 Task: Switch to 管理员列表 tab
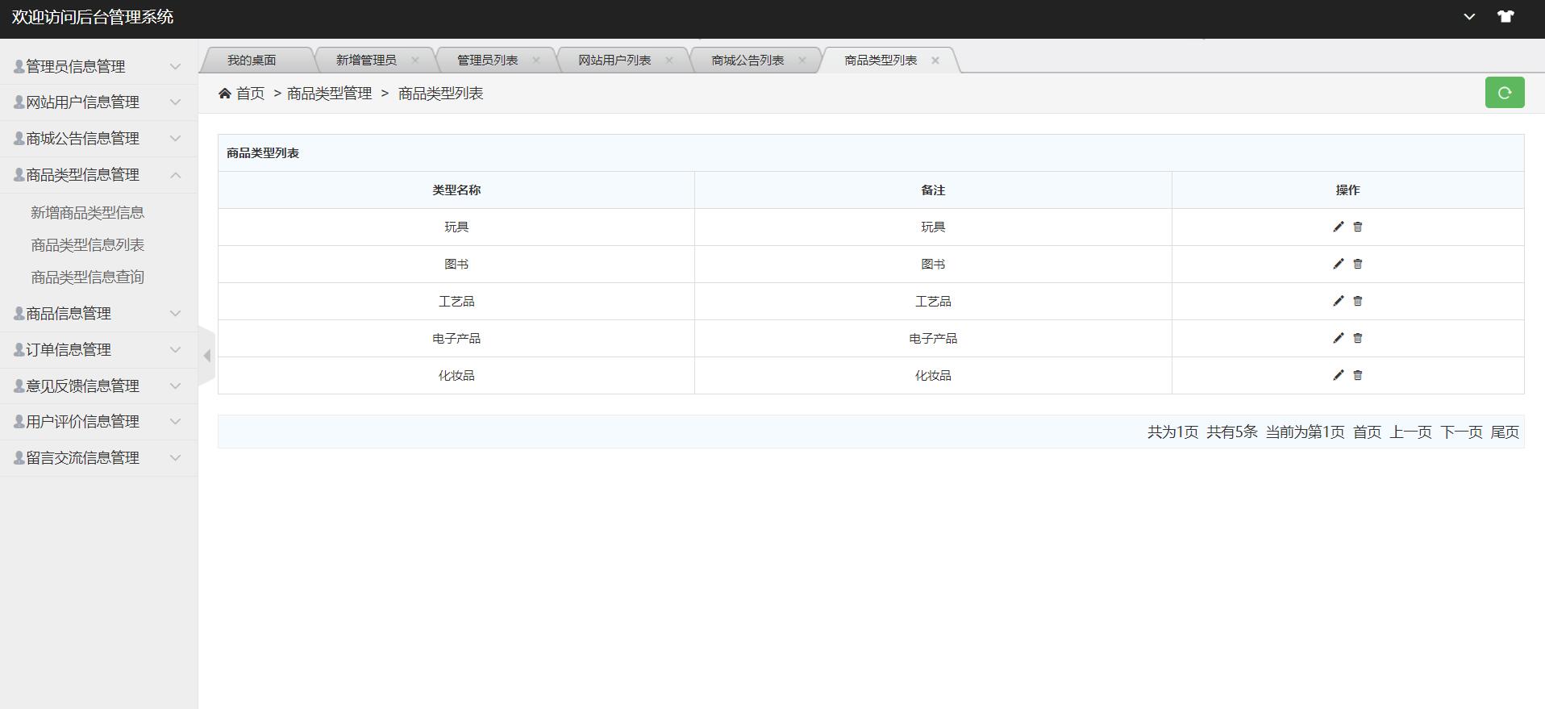(487, 60)
